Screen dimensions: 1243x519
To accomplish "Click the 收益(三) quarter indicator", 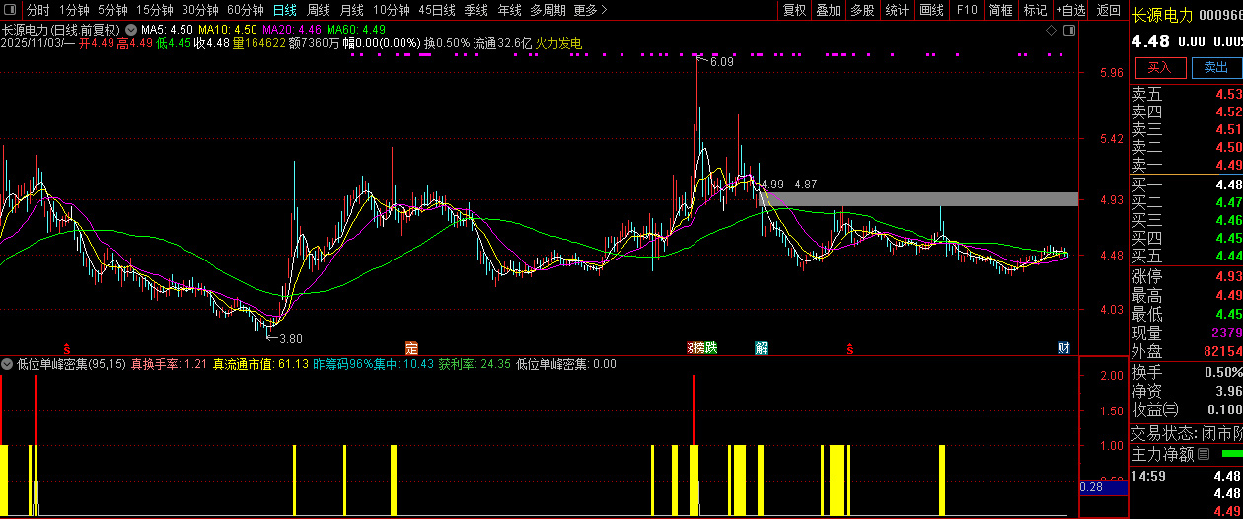I will pyautogui.click(x=1155, y=409).
